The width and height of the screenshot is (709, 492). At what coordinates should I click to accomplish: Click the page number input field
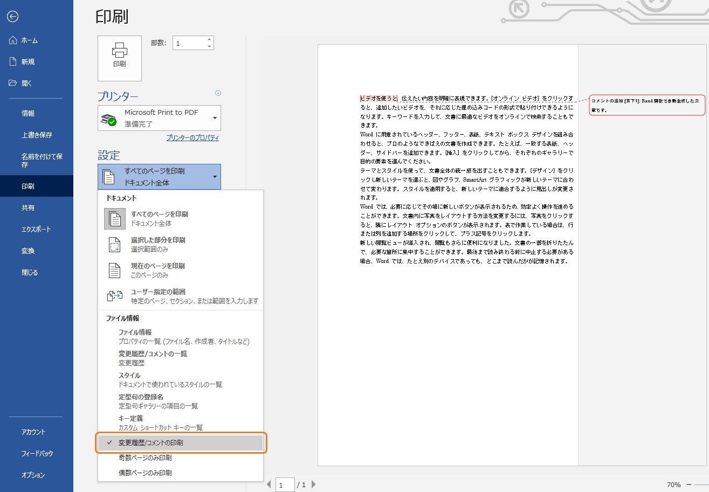click(285, 484)
